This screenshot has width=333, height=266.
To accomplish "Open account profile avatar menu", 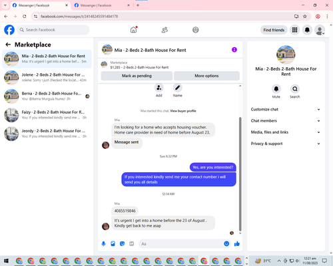I will [320, 30].
